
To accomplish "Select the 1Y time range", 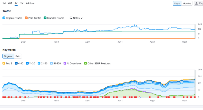I will [x=16, y=3].
